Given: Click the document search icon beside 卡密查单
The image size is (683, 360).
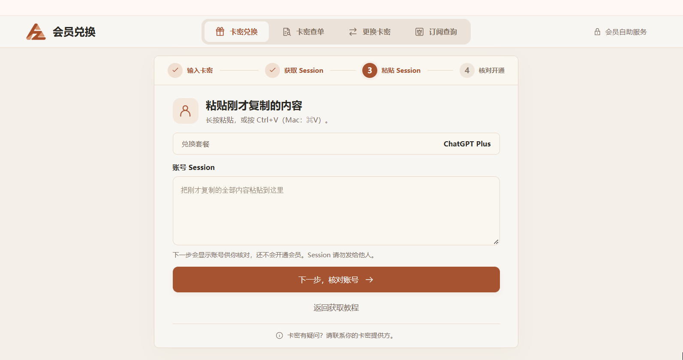Looking at the screenshot, I should coord(287,32).
